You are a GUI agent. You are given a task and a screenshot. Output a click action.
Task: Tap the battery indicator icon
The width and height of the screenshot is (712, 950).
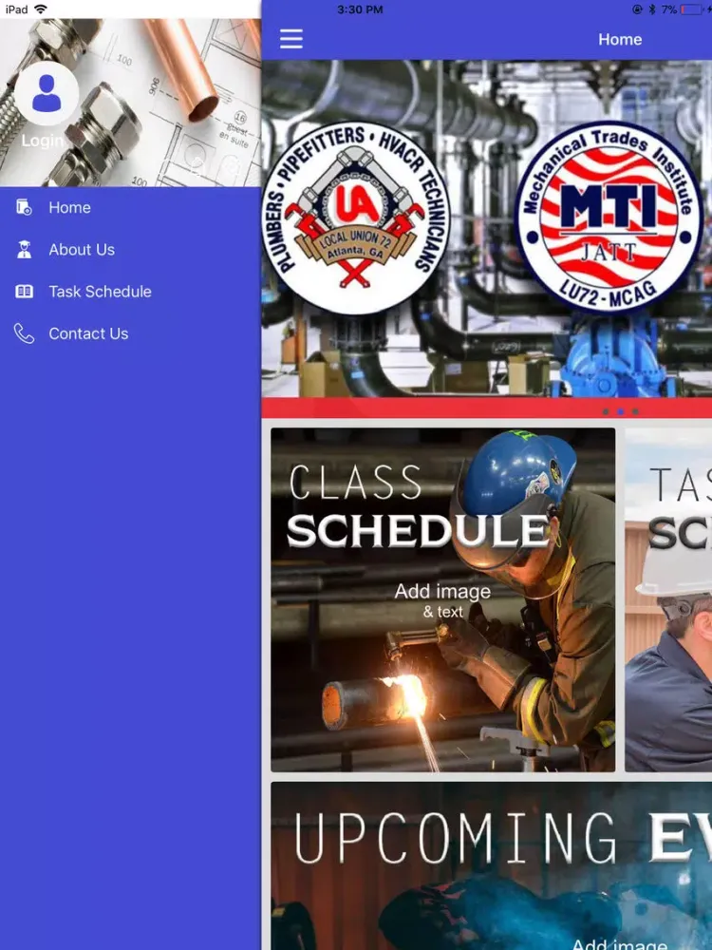tap(691, 9)
